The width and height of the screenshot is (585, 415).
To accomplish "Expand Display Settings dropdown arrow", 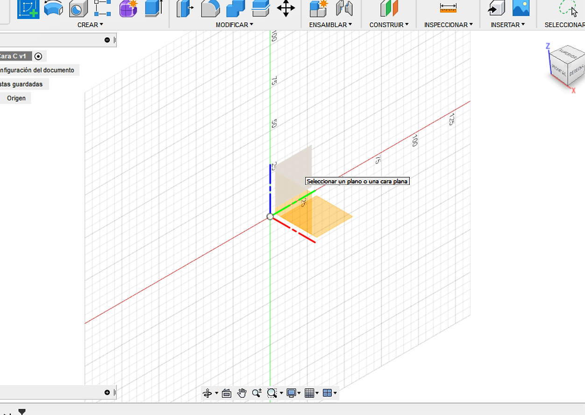I will pos(299,394).
